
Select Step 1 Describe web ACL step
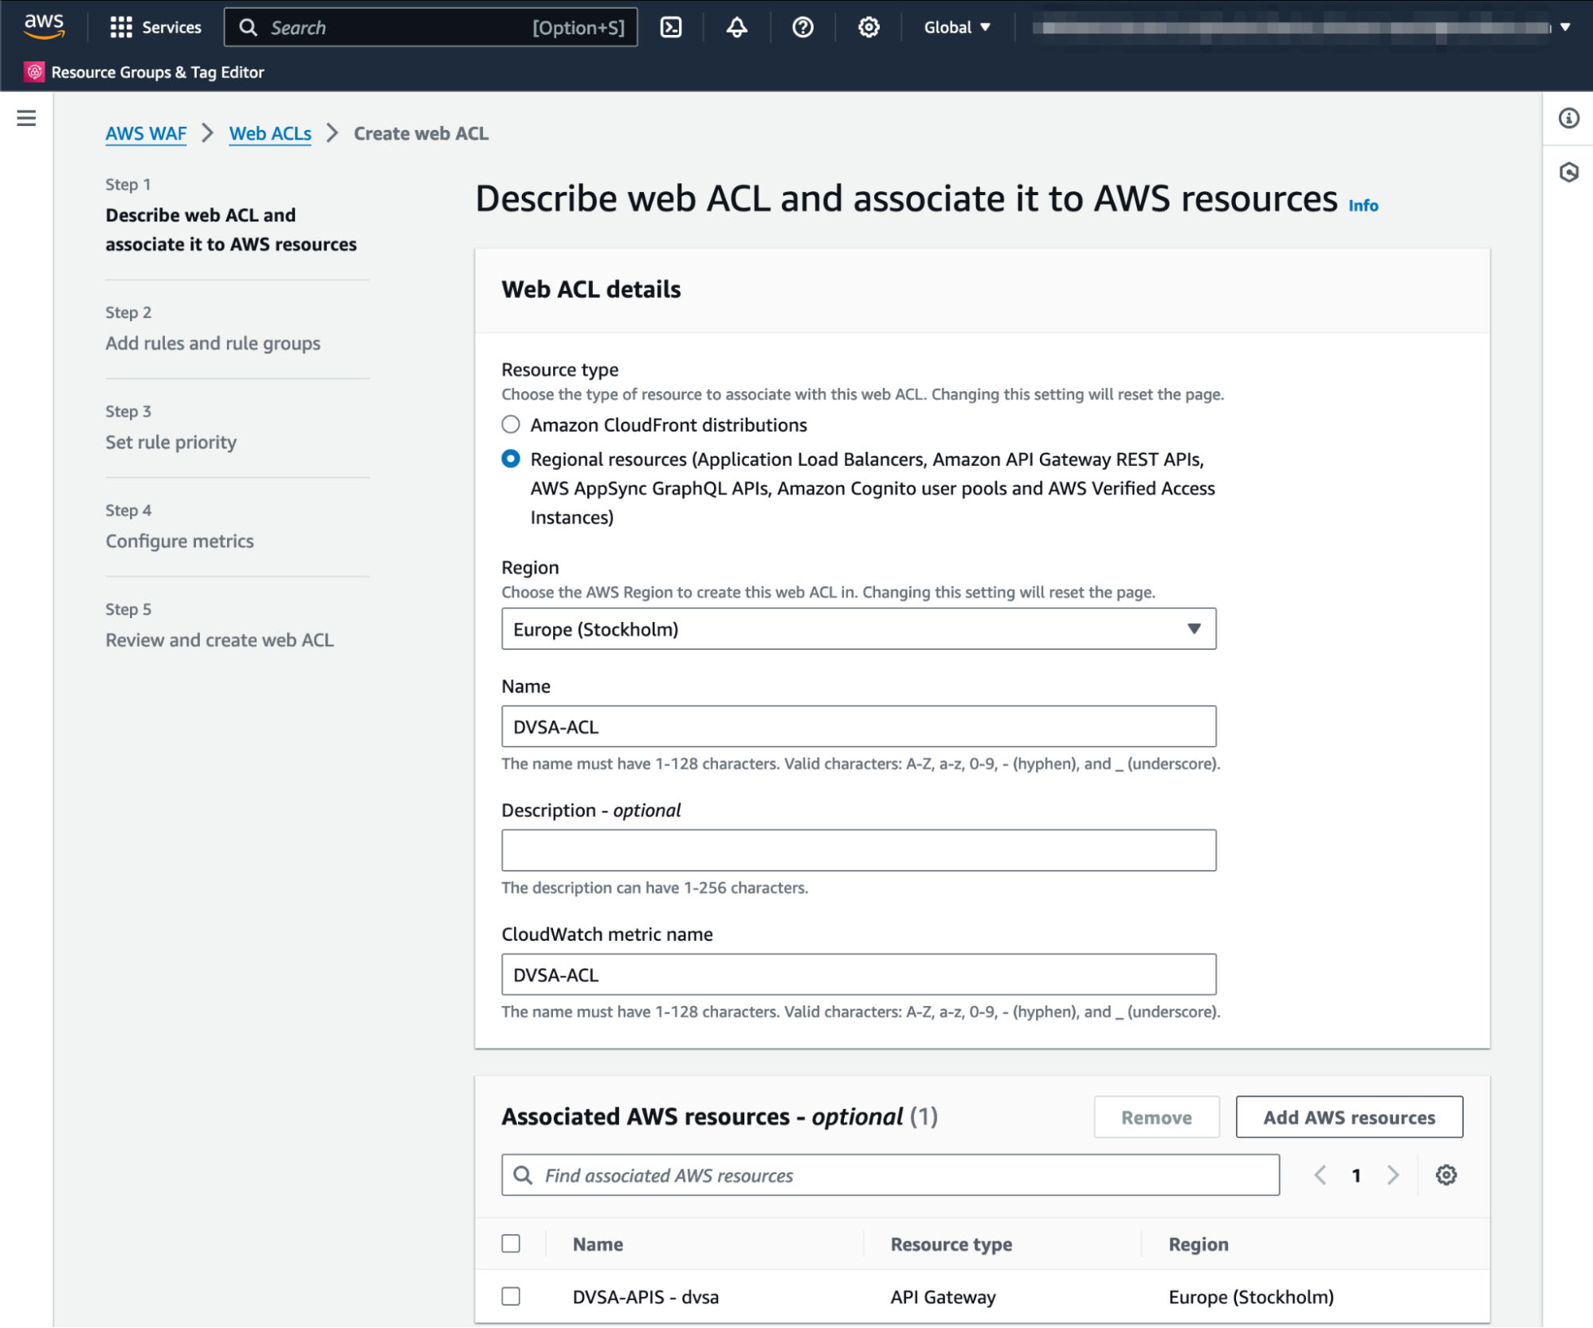pyautogui.click(x=230, y=229)
